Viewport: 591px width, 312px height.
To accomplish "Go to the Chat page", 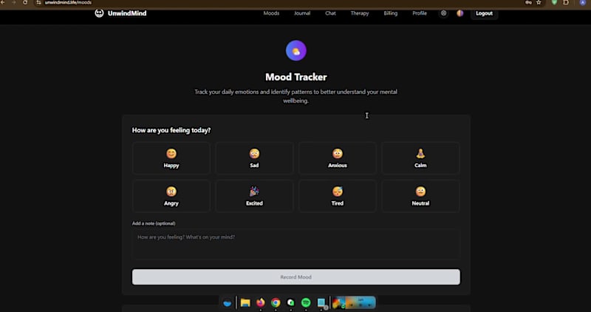I will click(330, 13).
